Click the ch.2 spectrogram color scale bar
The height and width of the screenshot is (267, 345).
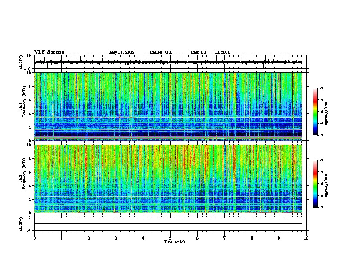315,184
